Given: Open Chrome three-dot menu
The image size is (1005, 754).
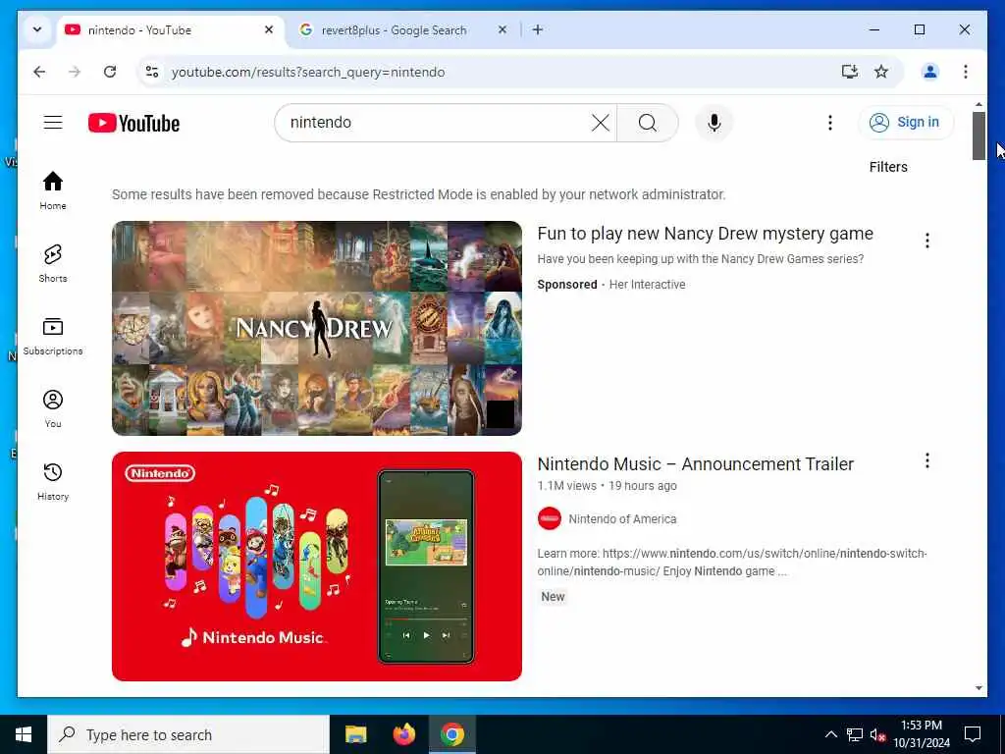Looking at the screenshot, I should pos(966,72).
